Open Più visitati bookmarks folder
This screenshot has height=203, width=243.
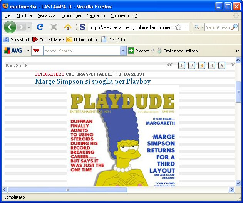coord(16,40)
